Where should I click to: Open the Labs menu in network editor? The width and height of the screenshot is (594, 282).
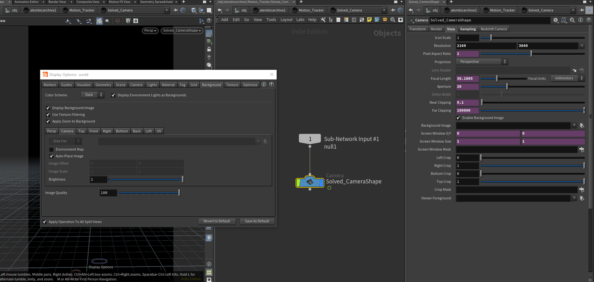pyautogui.click(x=301, y=20)
